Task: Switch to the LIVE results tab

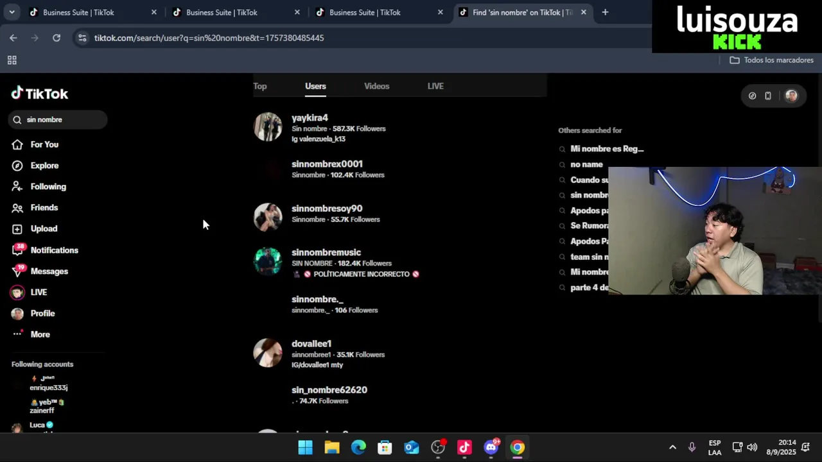Action: tap(435, 86)
